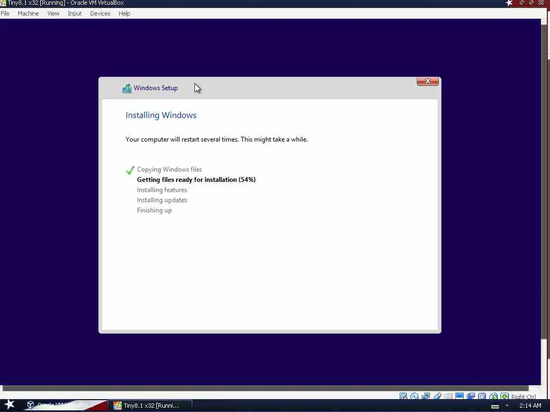The height and width of the screenshot is (412, 550).
Task: Click 'Installing updates' step text
Action: tap(162, 200)
